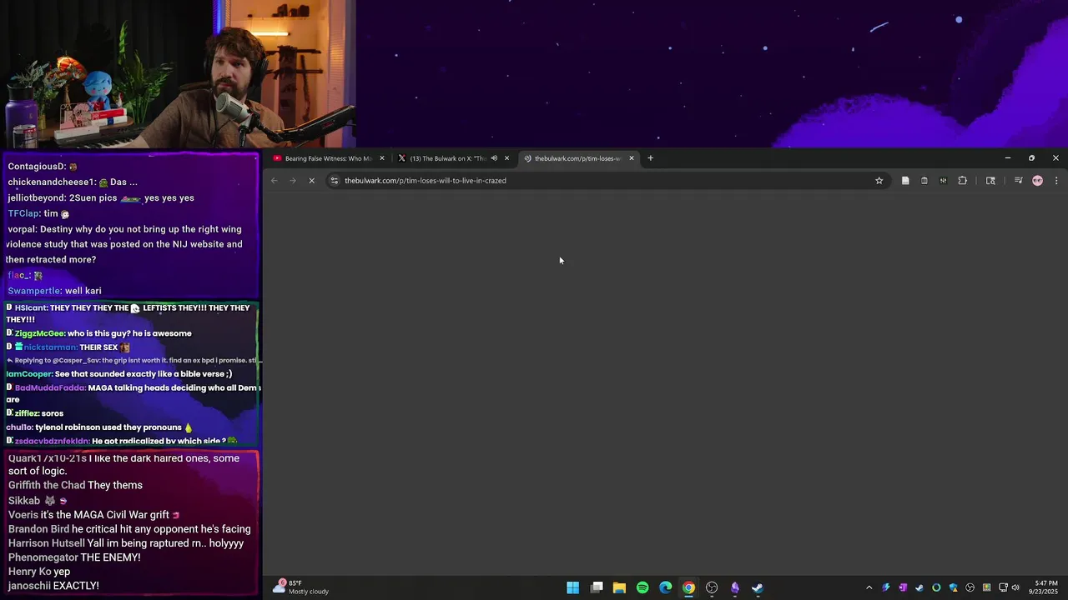This screenshot has width=1068, height=600.
Task: Click chullo's tylenol robinson message
Action: 99,427
